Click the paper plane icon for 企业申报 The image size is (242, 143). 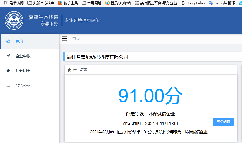8,56
